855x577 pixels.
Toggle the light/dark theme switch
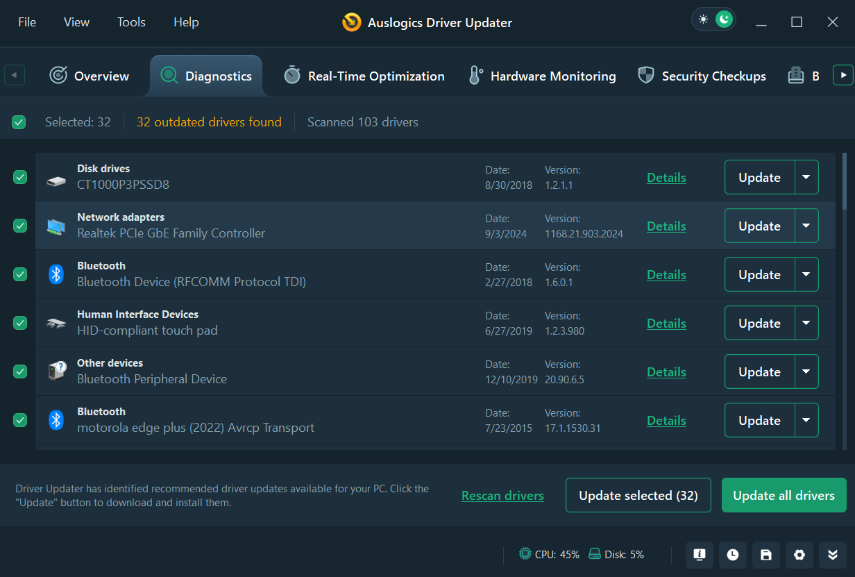(714, 19)
